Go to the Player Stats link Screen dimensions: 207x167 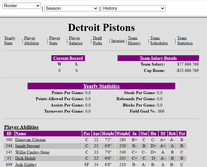[x=55, y=41]
